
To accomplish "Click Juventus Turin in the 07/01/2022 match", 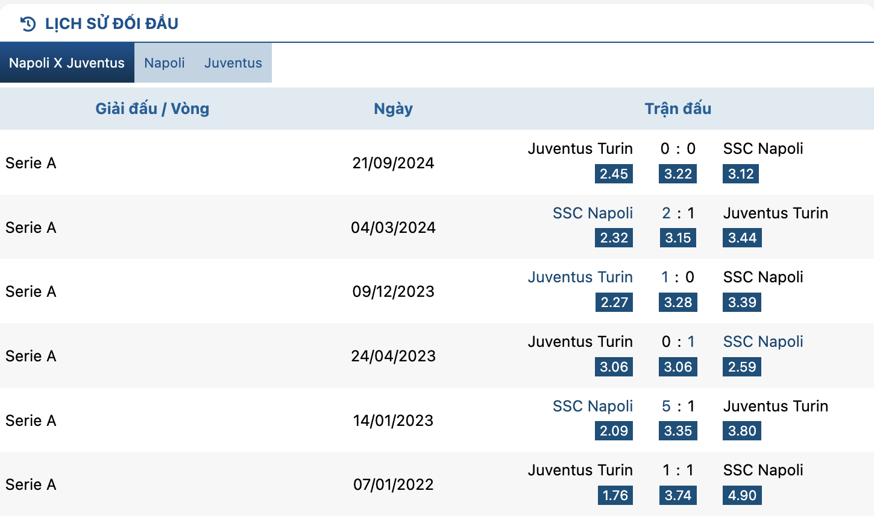I will (580, 470).
